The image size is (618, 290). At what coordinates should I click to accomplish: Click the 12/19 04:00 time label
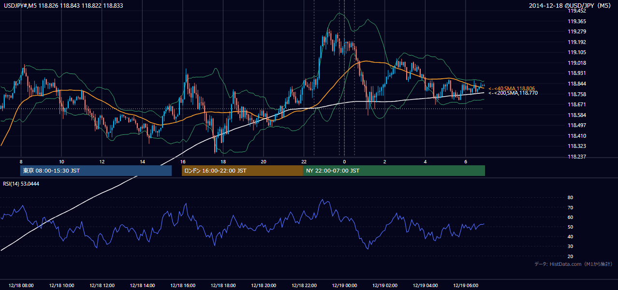426,286
